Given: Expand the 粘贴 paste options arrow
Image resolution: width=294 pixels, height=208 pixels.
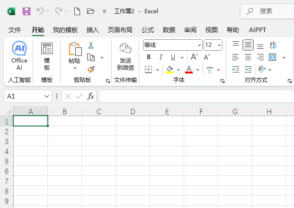Looking at the screenshot, I should pos(75,68).
